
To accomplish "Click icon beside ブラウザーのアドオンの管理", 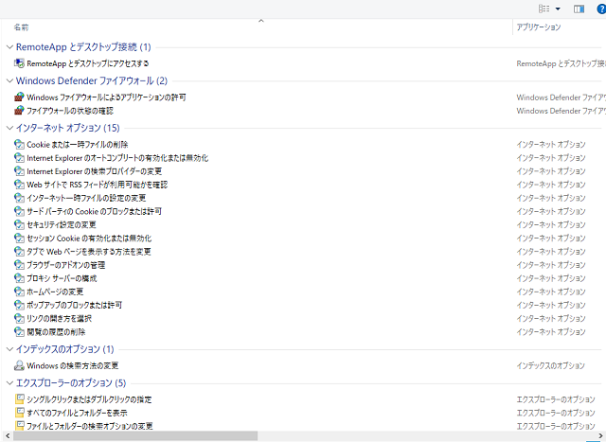I will point(19,265).
